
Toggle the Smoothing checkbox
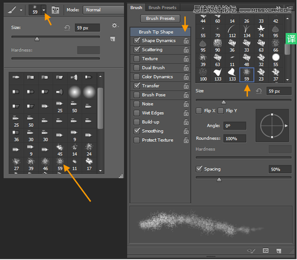(137, 131)
